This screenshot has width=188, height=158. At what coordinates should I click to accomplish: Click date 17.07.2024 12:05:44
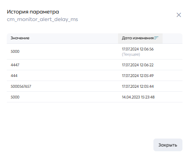[x=138, y=87]
